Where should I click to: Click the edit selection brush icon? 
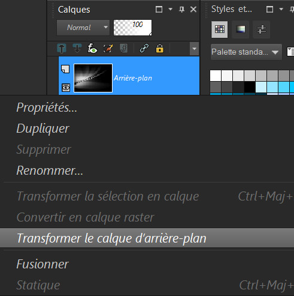tap(108, 49)
